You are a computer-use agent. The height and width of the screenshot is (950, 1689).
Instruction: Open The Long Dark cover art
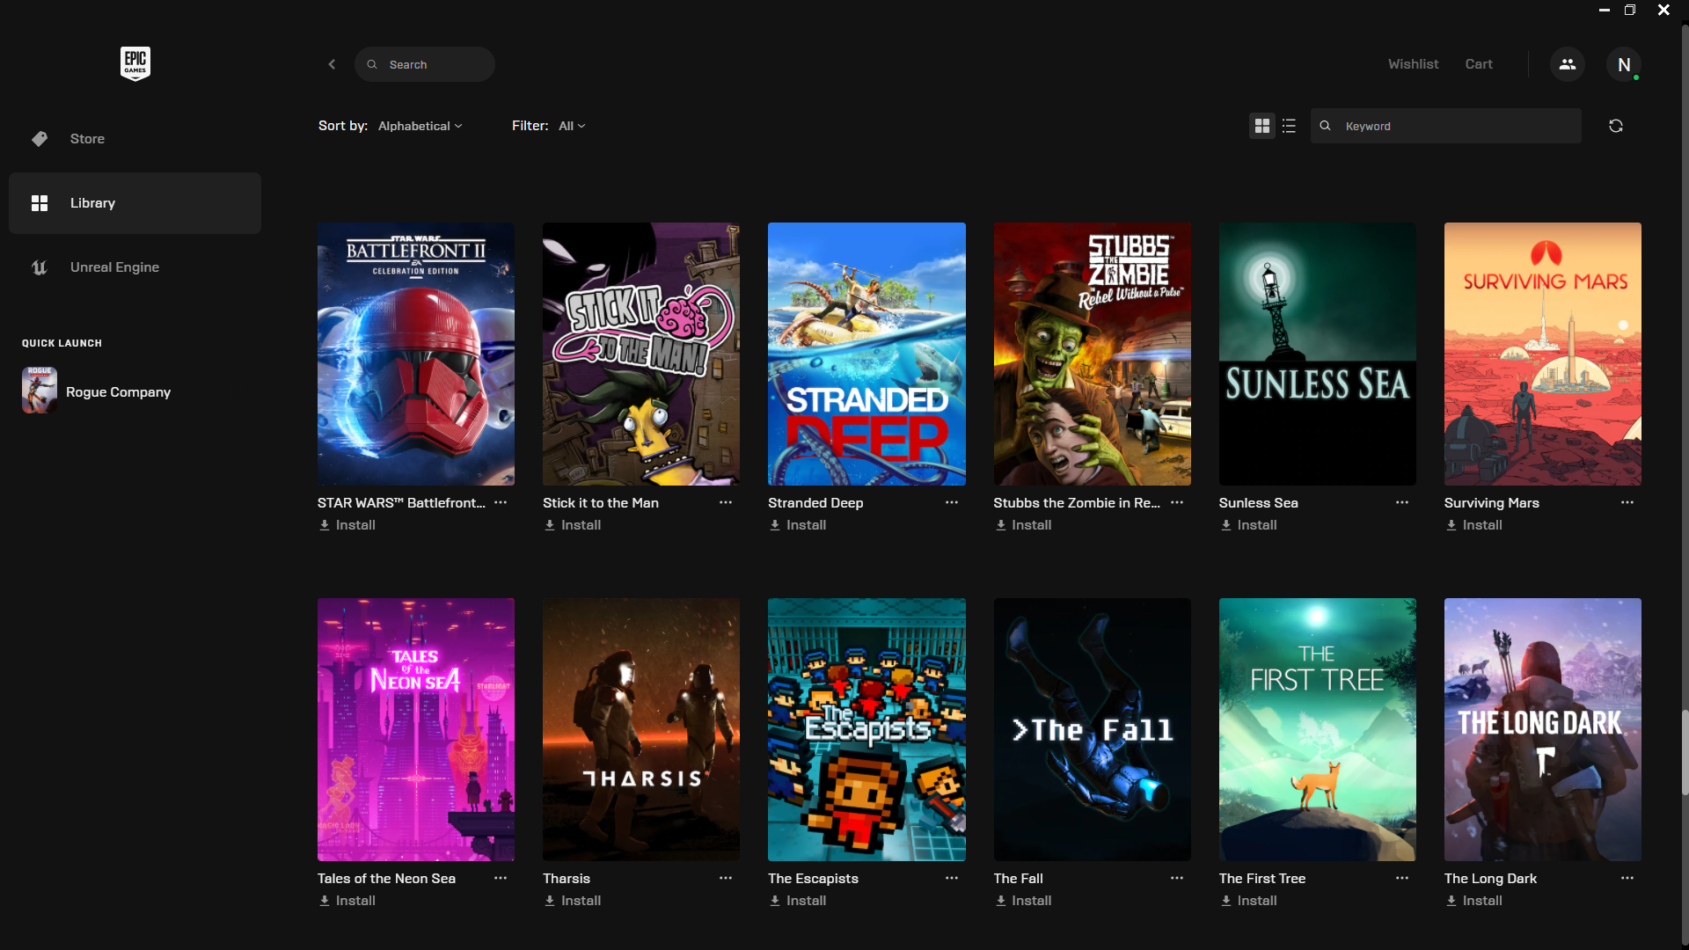[x=1543, y=729]
